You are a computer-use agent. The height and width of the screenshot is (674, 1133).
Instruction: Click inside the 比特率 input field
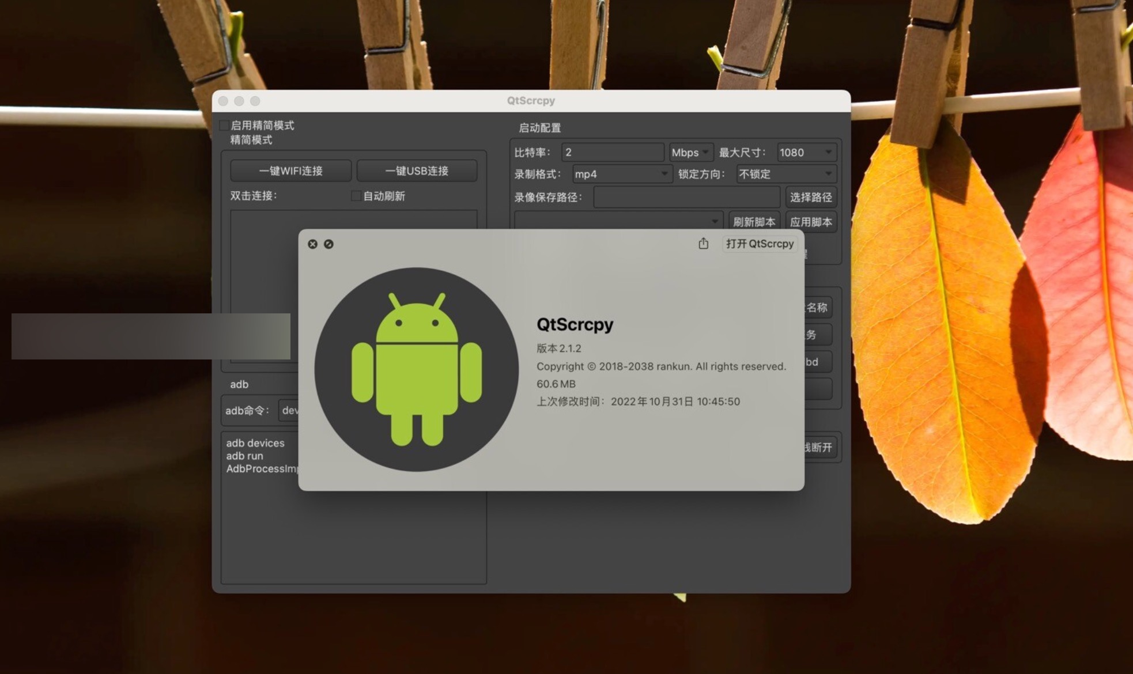tap(612, 152)
